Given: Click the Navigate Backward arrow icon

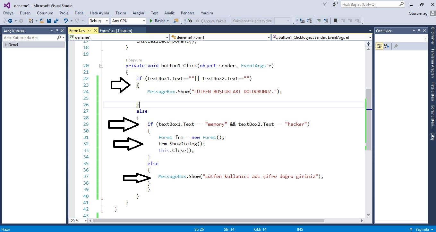Looking at the screenshot, I should tap(10, 21).
